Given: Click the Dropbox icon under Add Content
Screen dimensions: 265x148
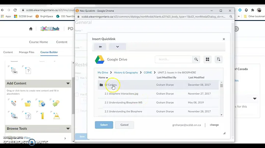Looking at the screenshot, I should pos(14,116).
